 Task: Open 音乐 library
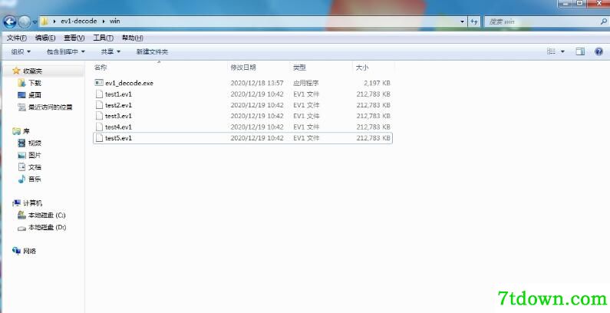35,180
